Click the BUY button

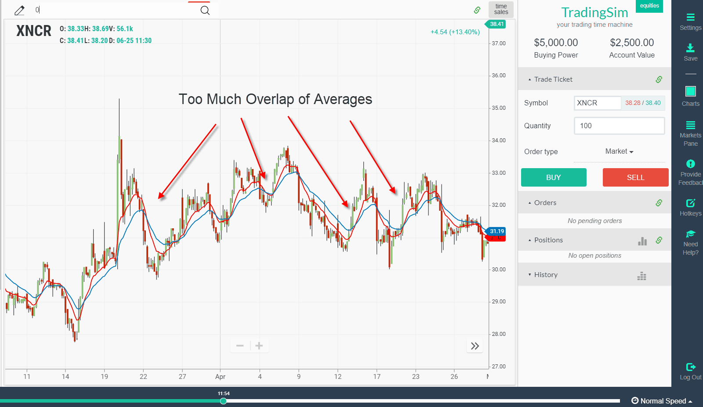[x=553, y=177]
